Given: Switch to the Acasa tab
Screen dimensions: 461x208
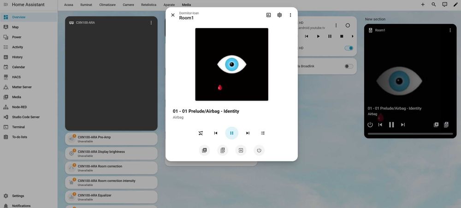Looking at the screenshot, I should point(69,5).
